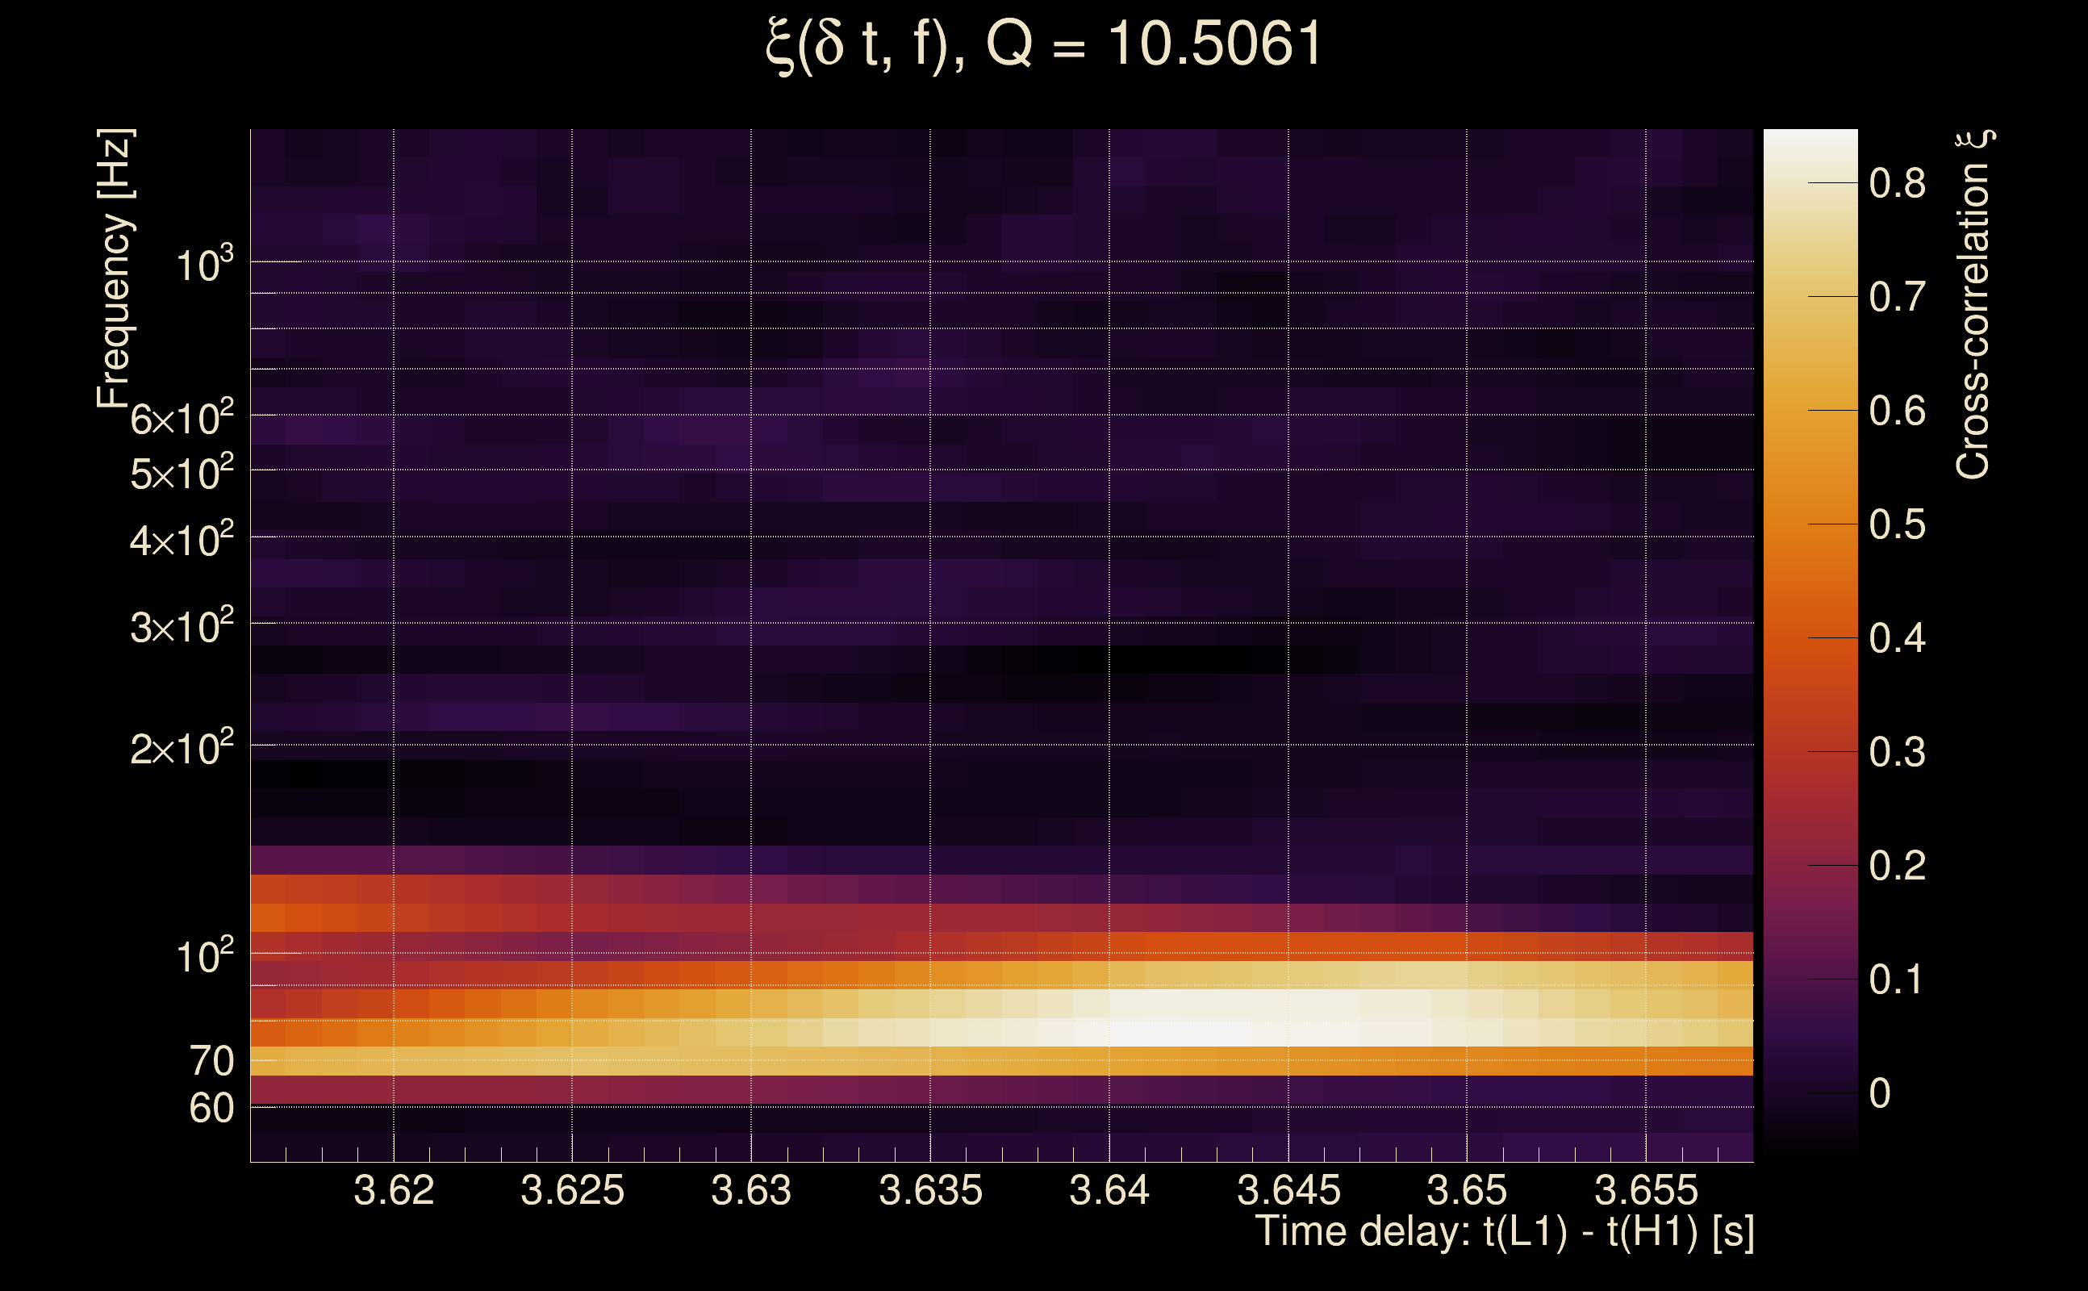Click the 10³ frequency tick label

204,265
